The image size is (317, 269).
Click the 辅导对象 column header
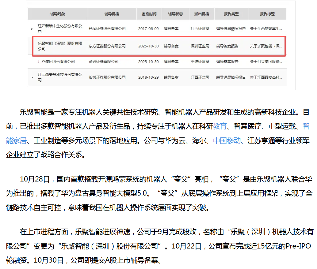(58, 14)
